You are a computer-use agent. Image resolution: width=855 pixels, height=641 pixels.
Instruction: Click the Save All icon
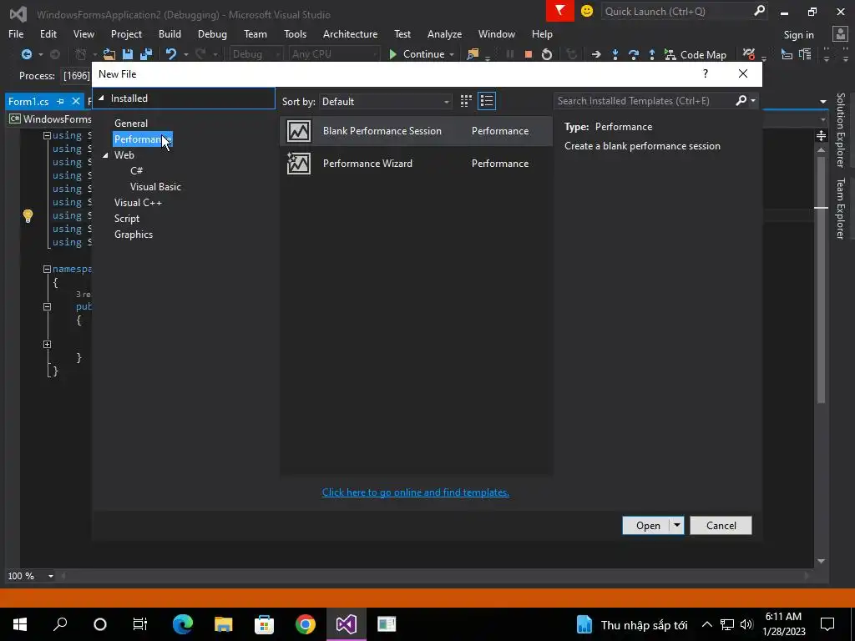[146, 54]
